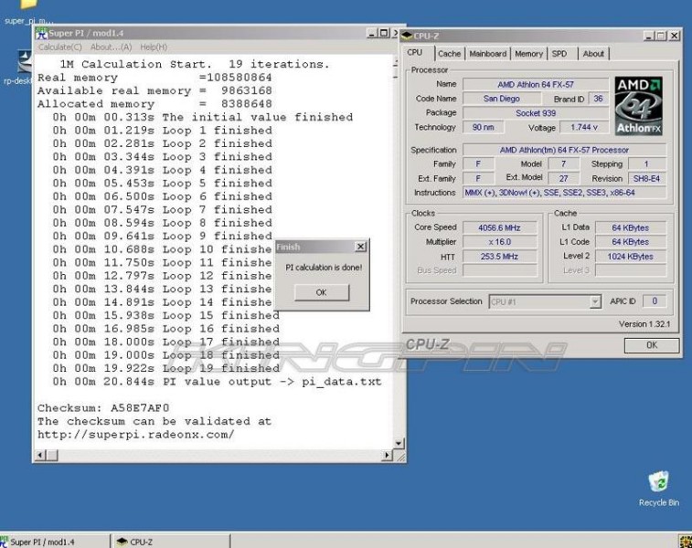This screenshot has width=692, height=548.
Task: Open the Help menu in Super PI
Action: coord(154,47)
